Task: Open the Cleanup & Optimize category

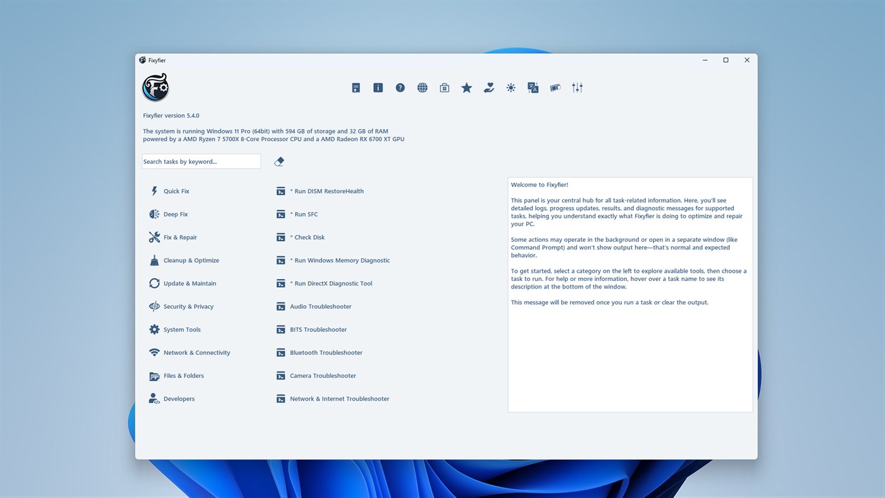Action: pyautogui.click(x=184, y=260)
